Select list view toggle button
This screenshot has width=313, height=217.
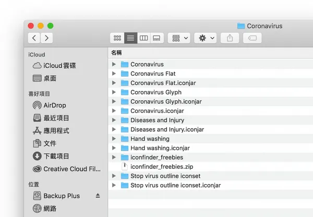(x=130, y=38)
